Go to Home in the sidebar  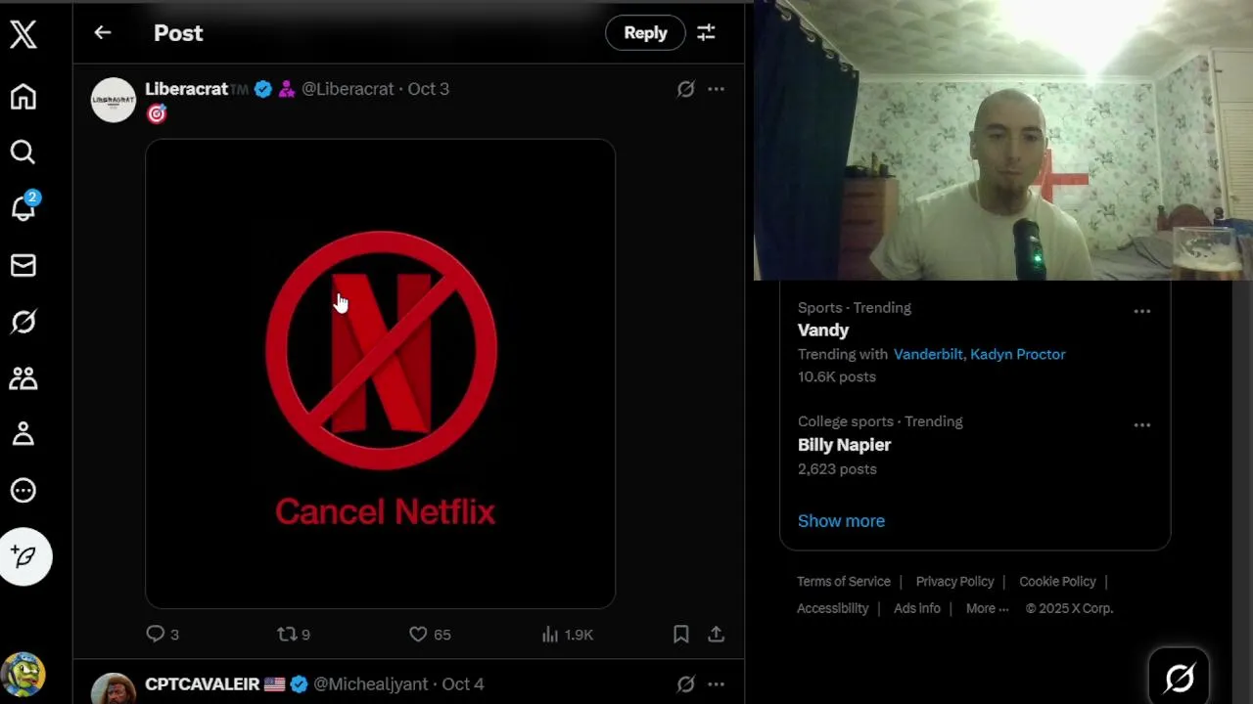click(23, 97)
